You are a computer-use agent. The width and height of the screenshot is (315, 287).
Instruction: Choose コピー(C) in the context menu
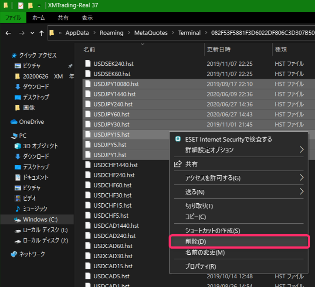[239, 217]
